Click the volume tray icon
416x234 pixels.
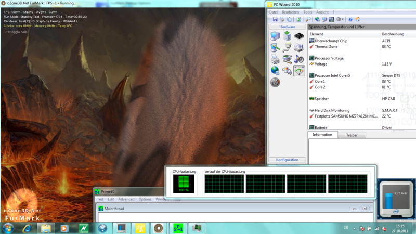pyautogui.click(x=384, y=228)
